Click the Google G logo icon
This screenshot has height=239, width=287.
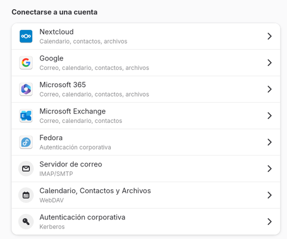[x=26, y=63]
